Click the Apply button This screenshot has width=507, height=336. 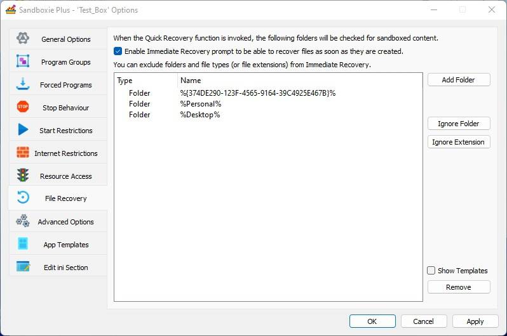pyautogui.click(x=475, y=321)
